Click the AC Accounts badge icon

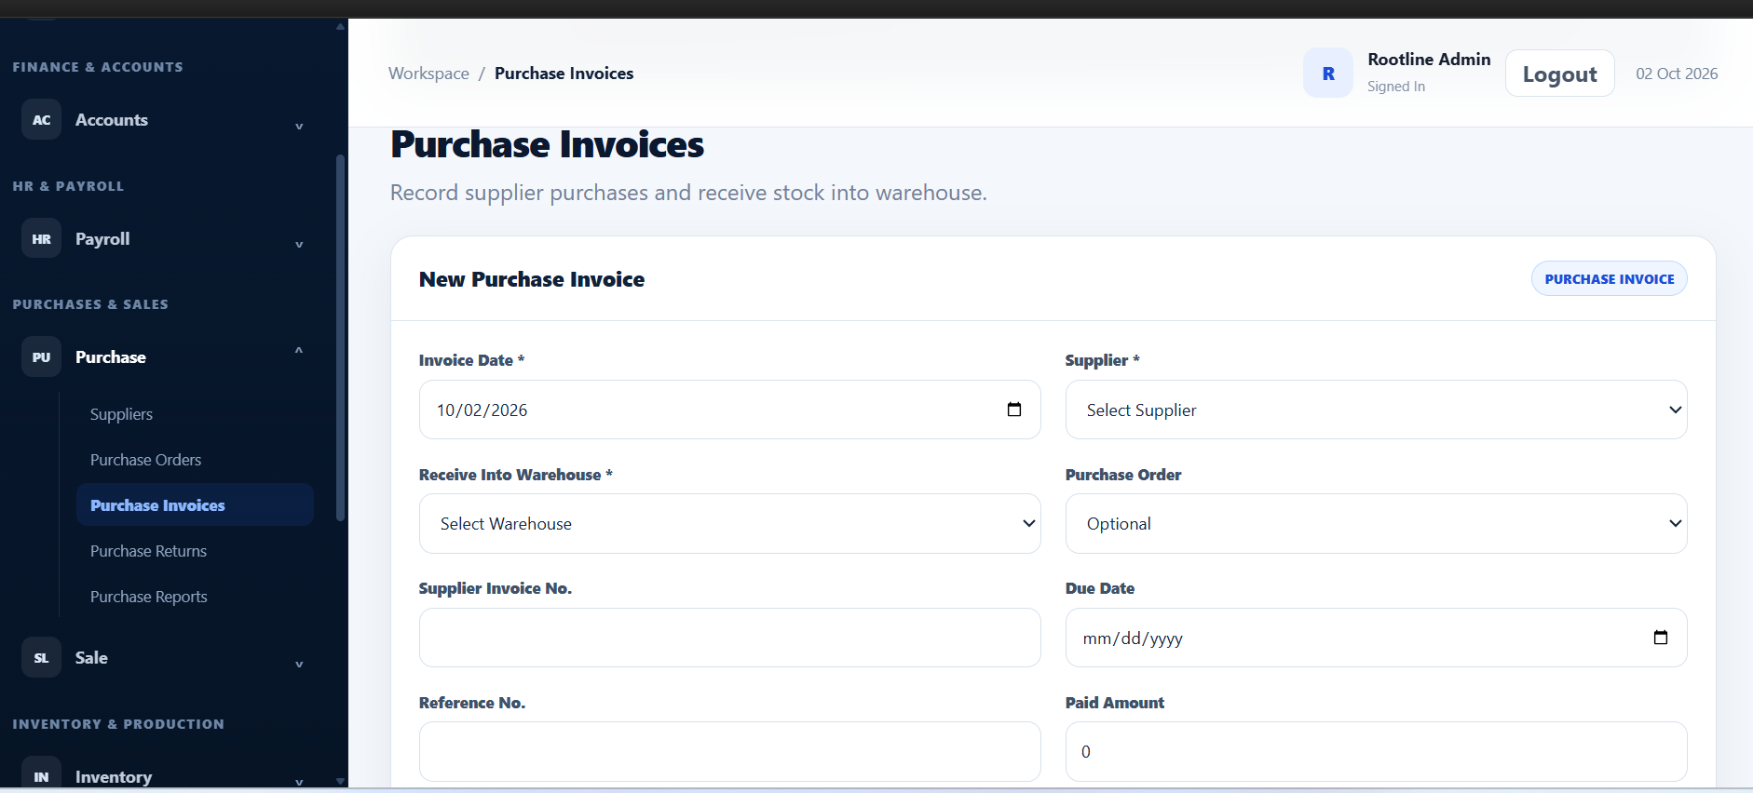click(41, 120)
